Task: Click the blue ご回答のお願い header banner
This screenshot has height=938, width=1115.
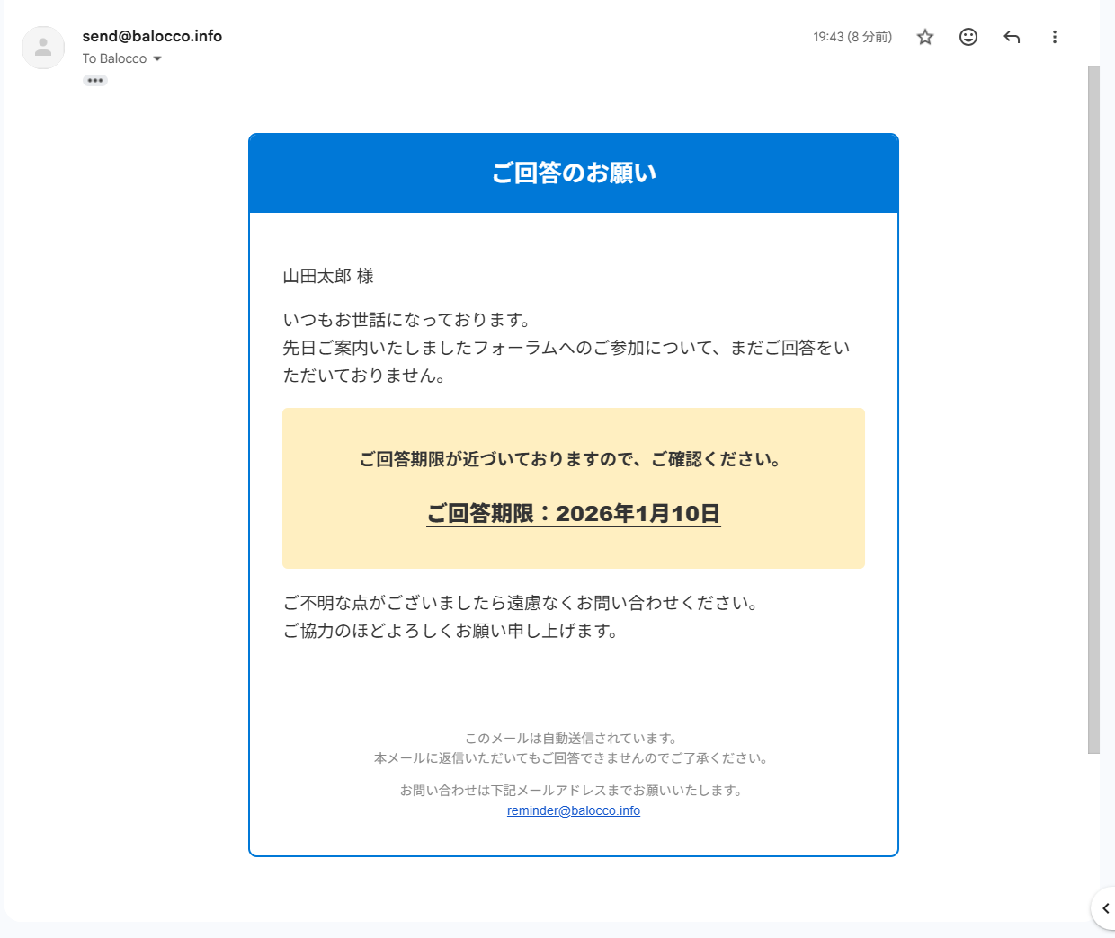Action: point(574,173)
